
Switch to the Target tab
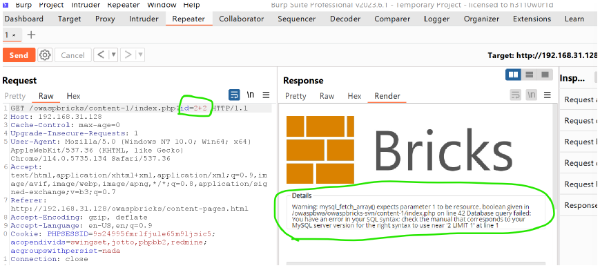coord(69,19)
